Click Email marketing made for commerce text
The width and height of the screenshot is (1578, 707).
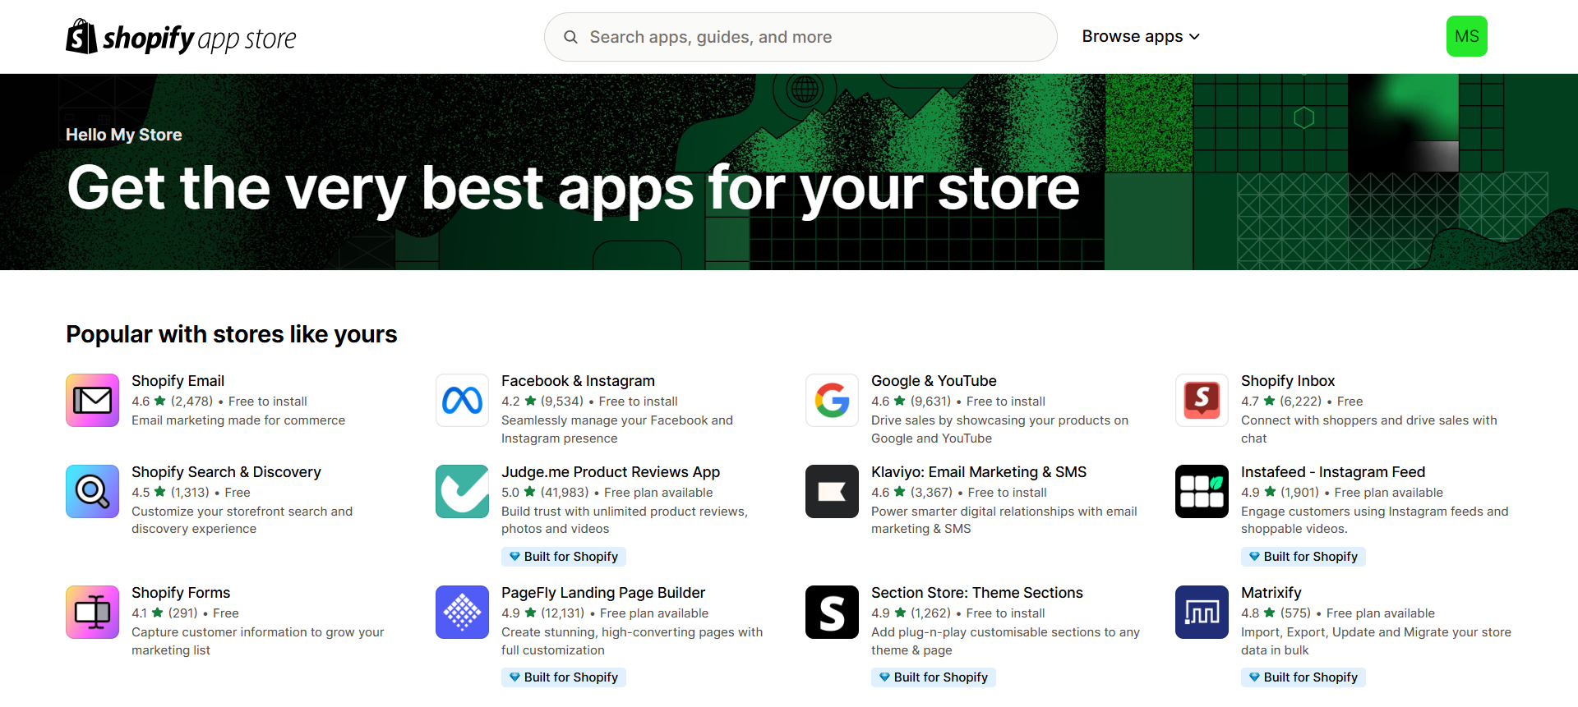pyautogui.click(x=238, y=420)
